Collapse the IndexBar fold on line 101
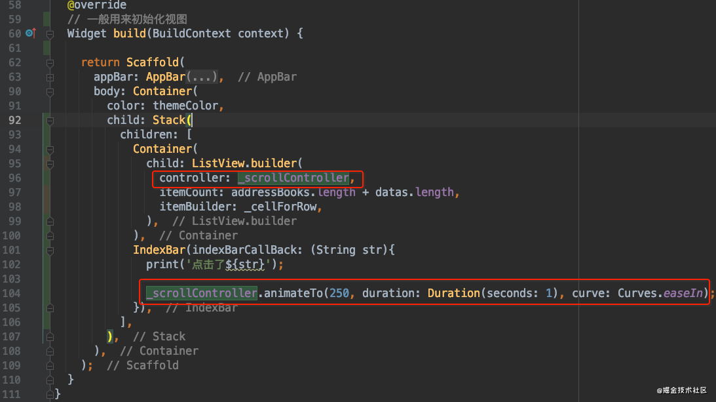The width and height of the screenshot is (716, 402). pos(50,251)
